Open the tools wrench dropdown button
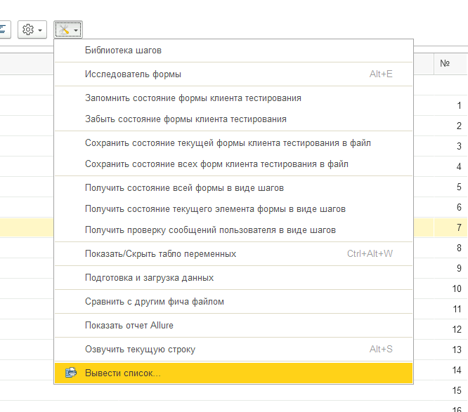Screen dimensions: 468x412 point(68,29)
